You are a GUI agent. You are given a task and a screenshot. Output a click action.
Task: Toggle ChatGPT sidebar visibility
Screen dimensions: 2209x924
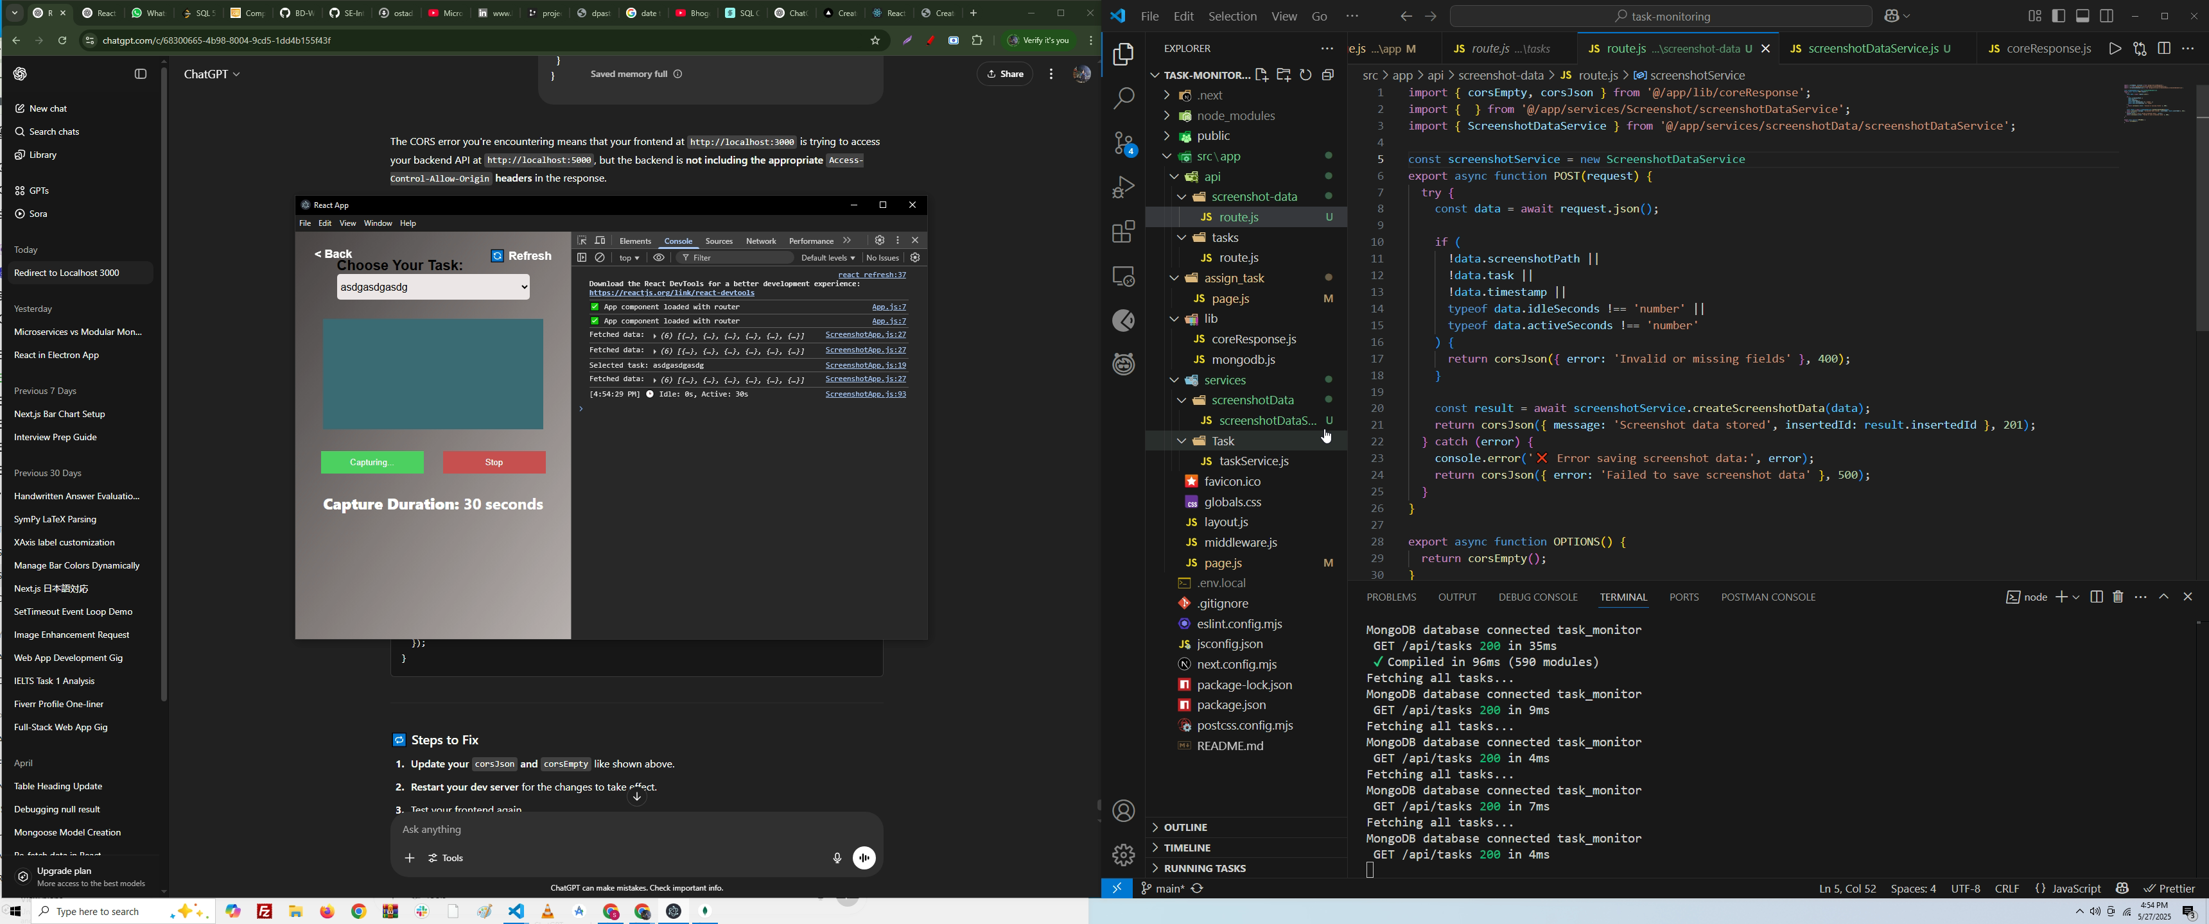141,74
